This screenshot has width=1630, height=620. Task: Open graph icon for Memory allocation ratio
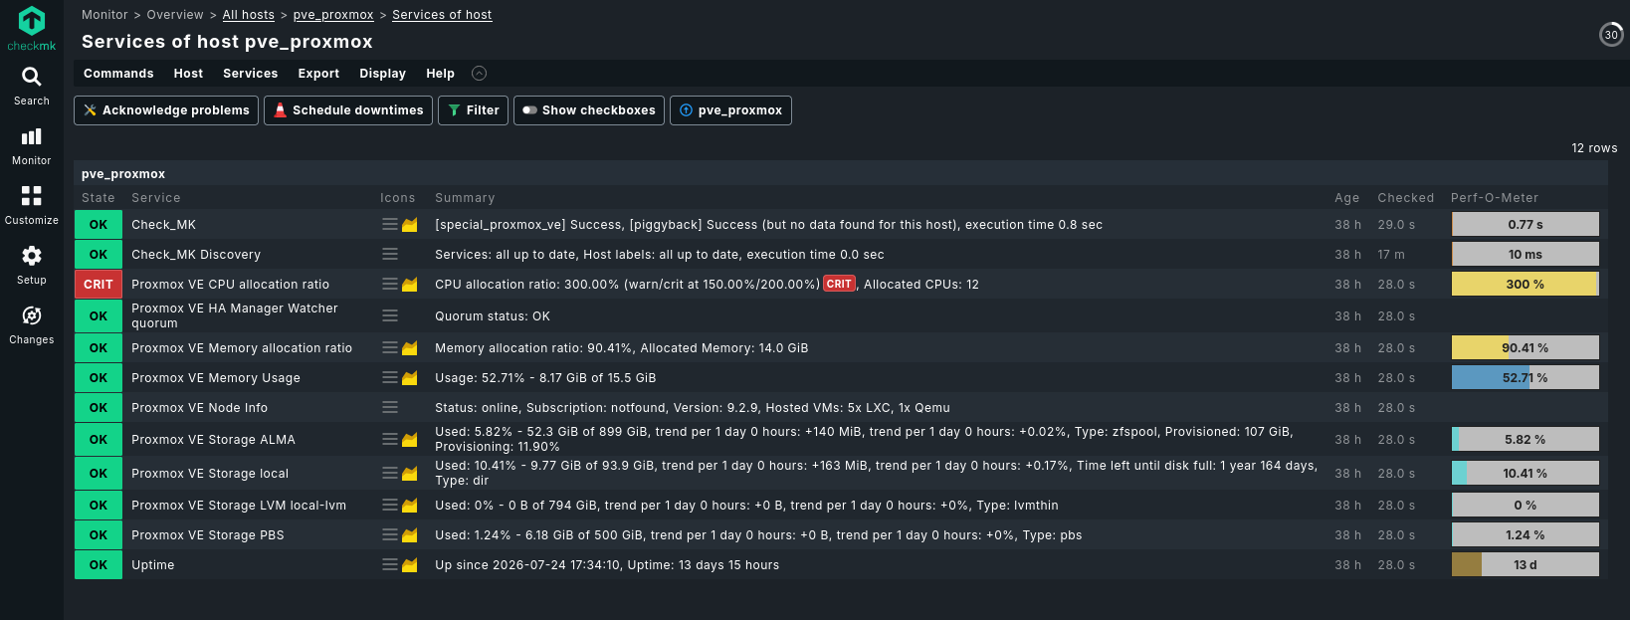click(410, 348)
